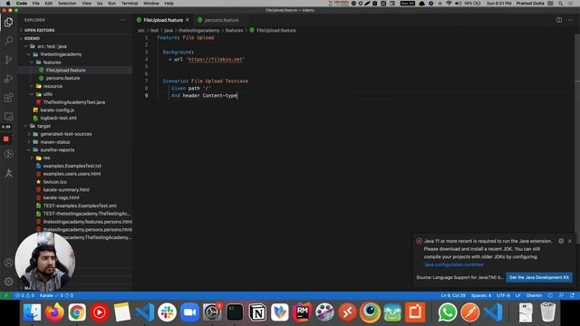Open WhatsApp from the dock

pos(448,312)
